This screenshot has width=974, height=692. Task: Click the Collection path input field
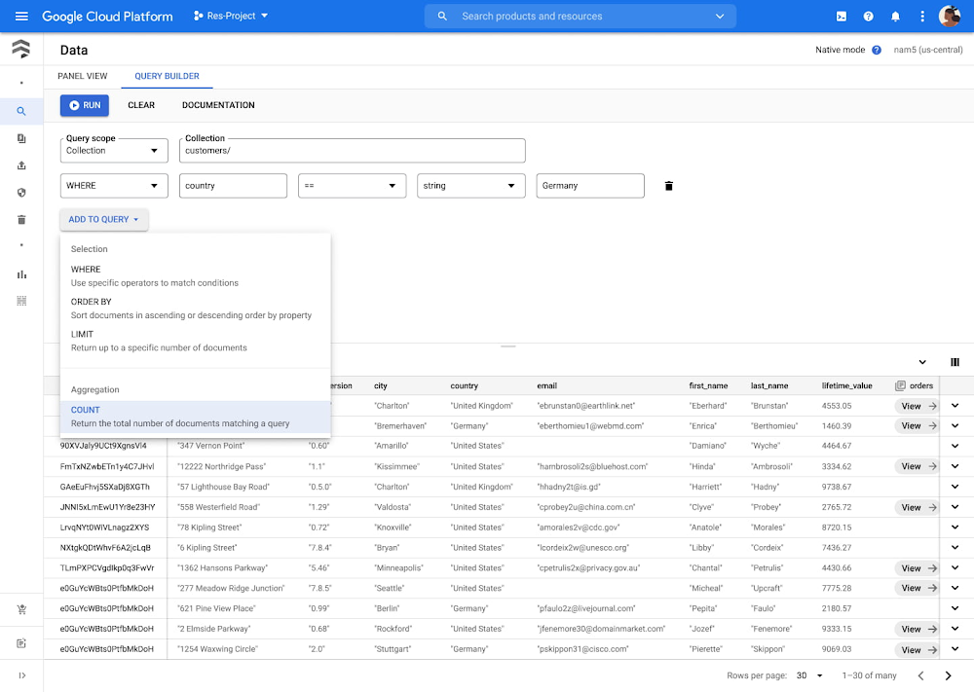pos(353,151)
